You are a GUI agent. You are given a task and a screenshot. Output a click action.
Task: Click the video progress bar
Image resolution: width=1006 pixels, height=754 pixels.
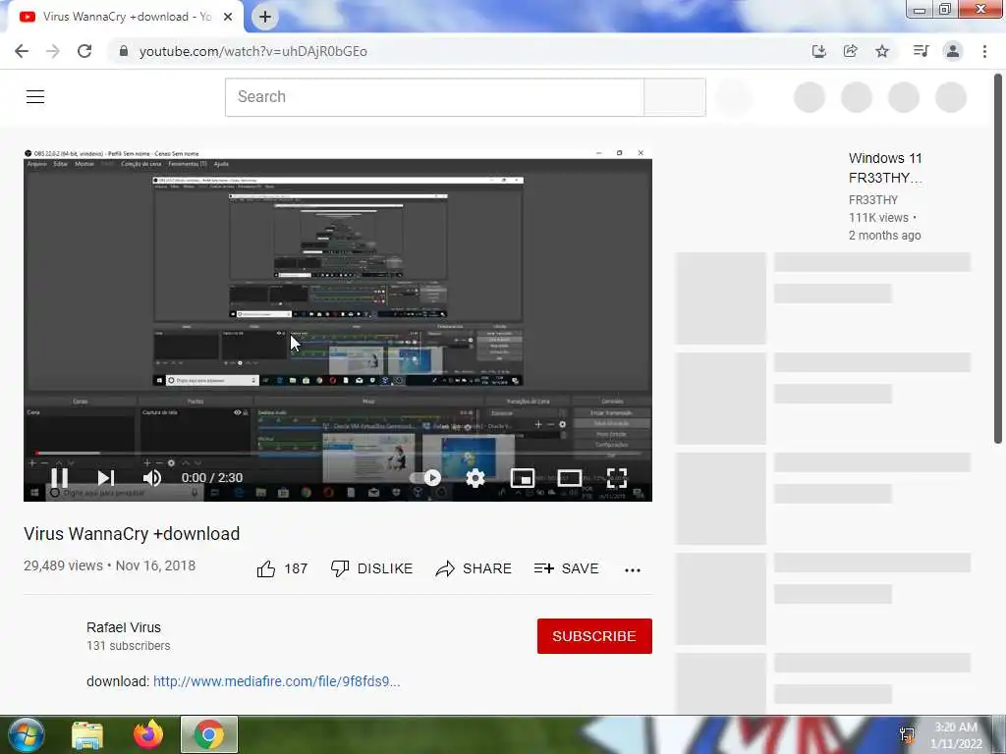[x=338, y=453]
